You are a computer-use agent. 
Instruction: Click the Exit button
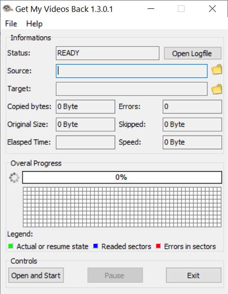(x=193, y=275)
